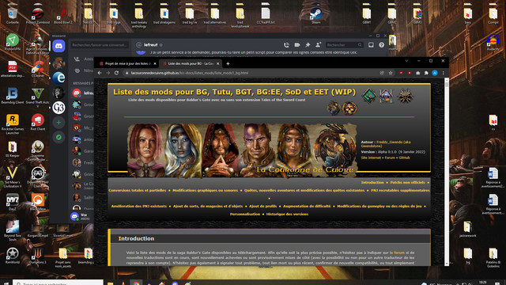
Task: Open the 'Patchs non officiels' link
Action: [x=407, y=183]
